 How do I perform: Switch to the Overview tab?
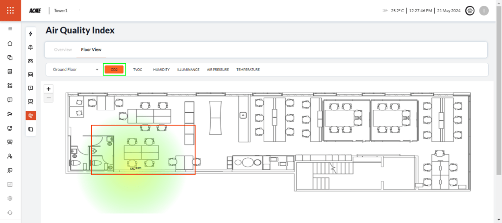(x=63, y=50)
